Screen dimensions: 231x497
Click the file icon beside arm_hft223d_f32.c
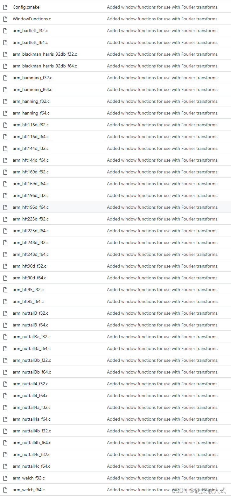tap(5, 219)
